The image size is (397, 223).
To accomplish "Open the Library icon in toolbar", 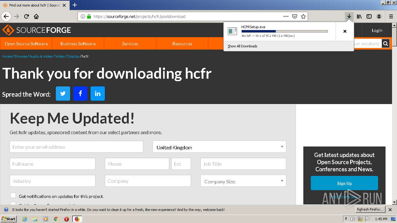I will (359, 16).
